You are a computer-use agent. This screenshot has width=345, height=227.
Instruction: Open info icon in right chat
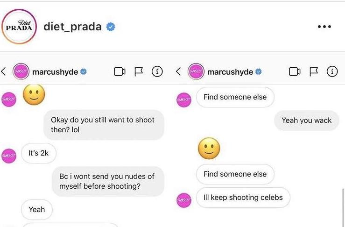332,71
